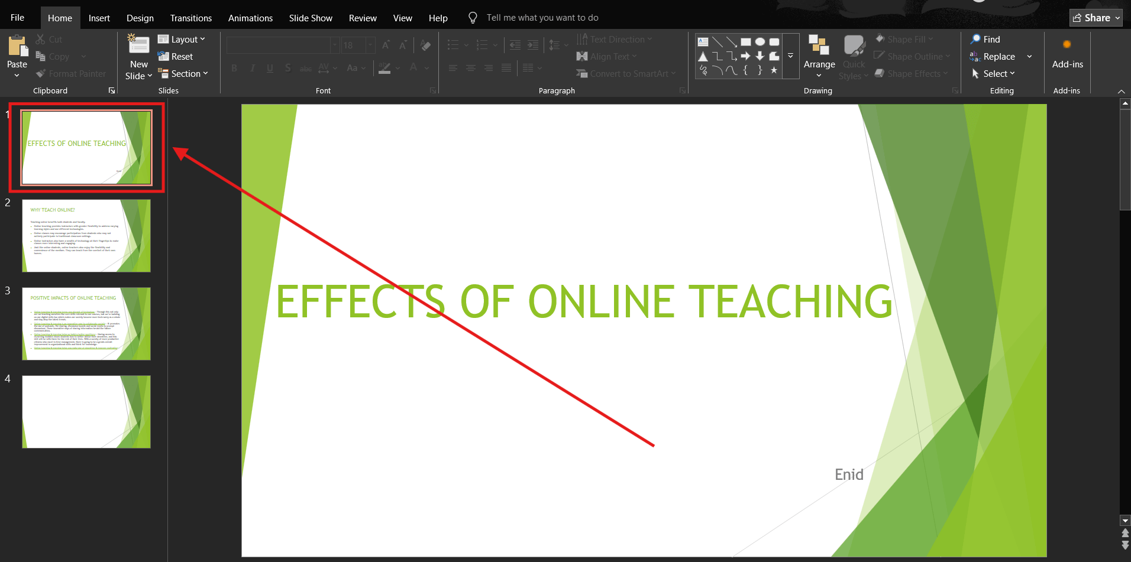Click the Share button

coord(1095,17)
